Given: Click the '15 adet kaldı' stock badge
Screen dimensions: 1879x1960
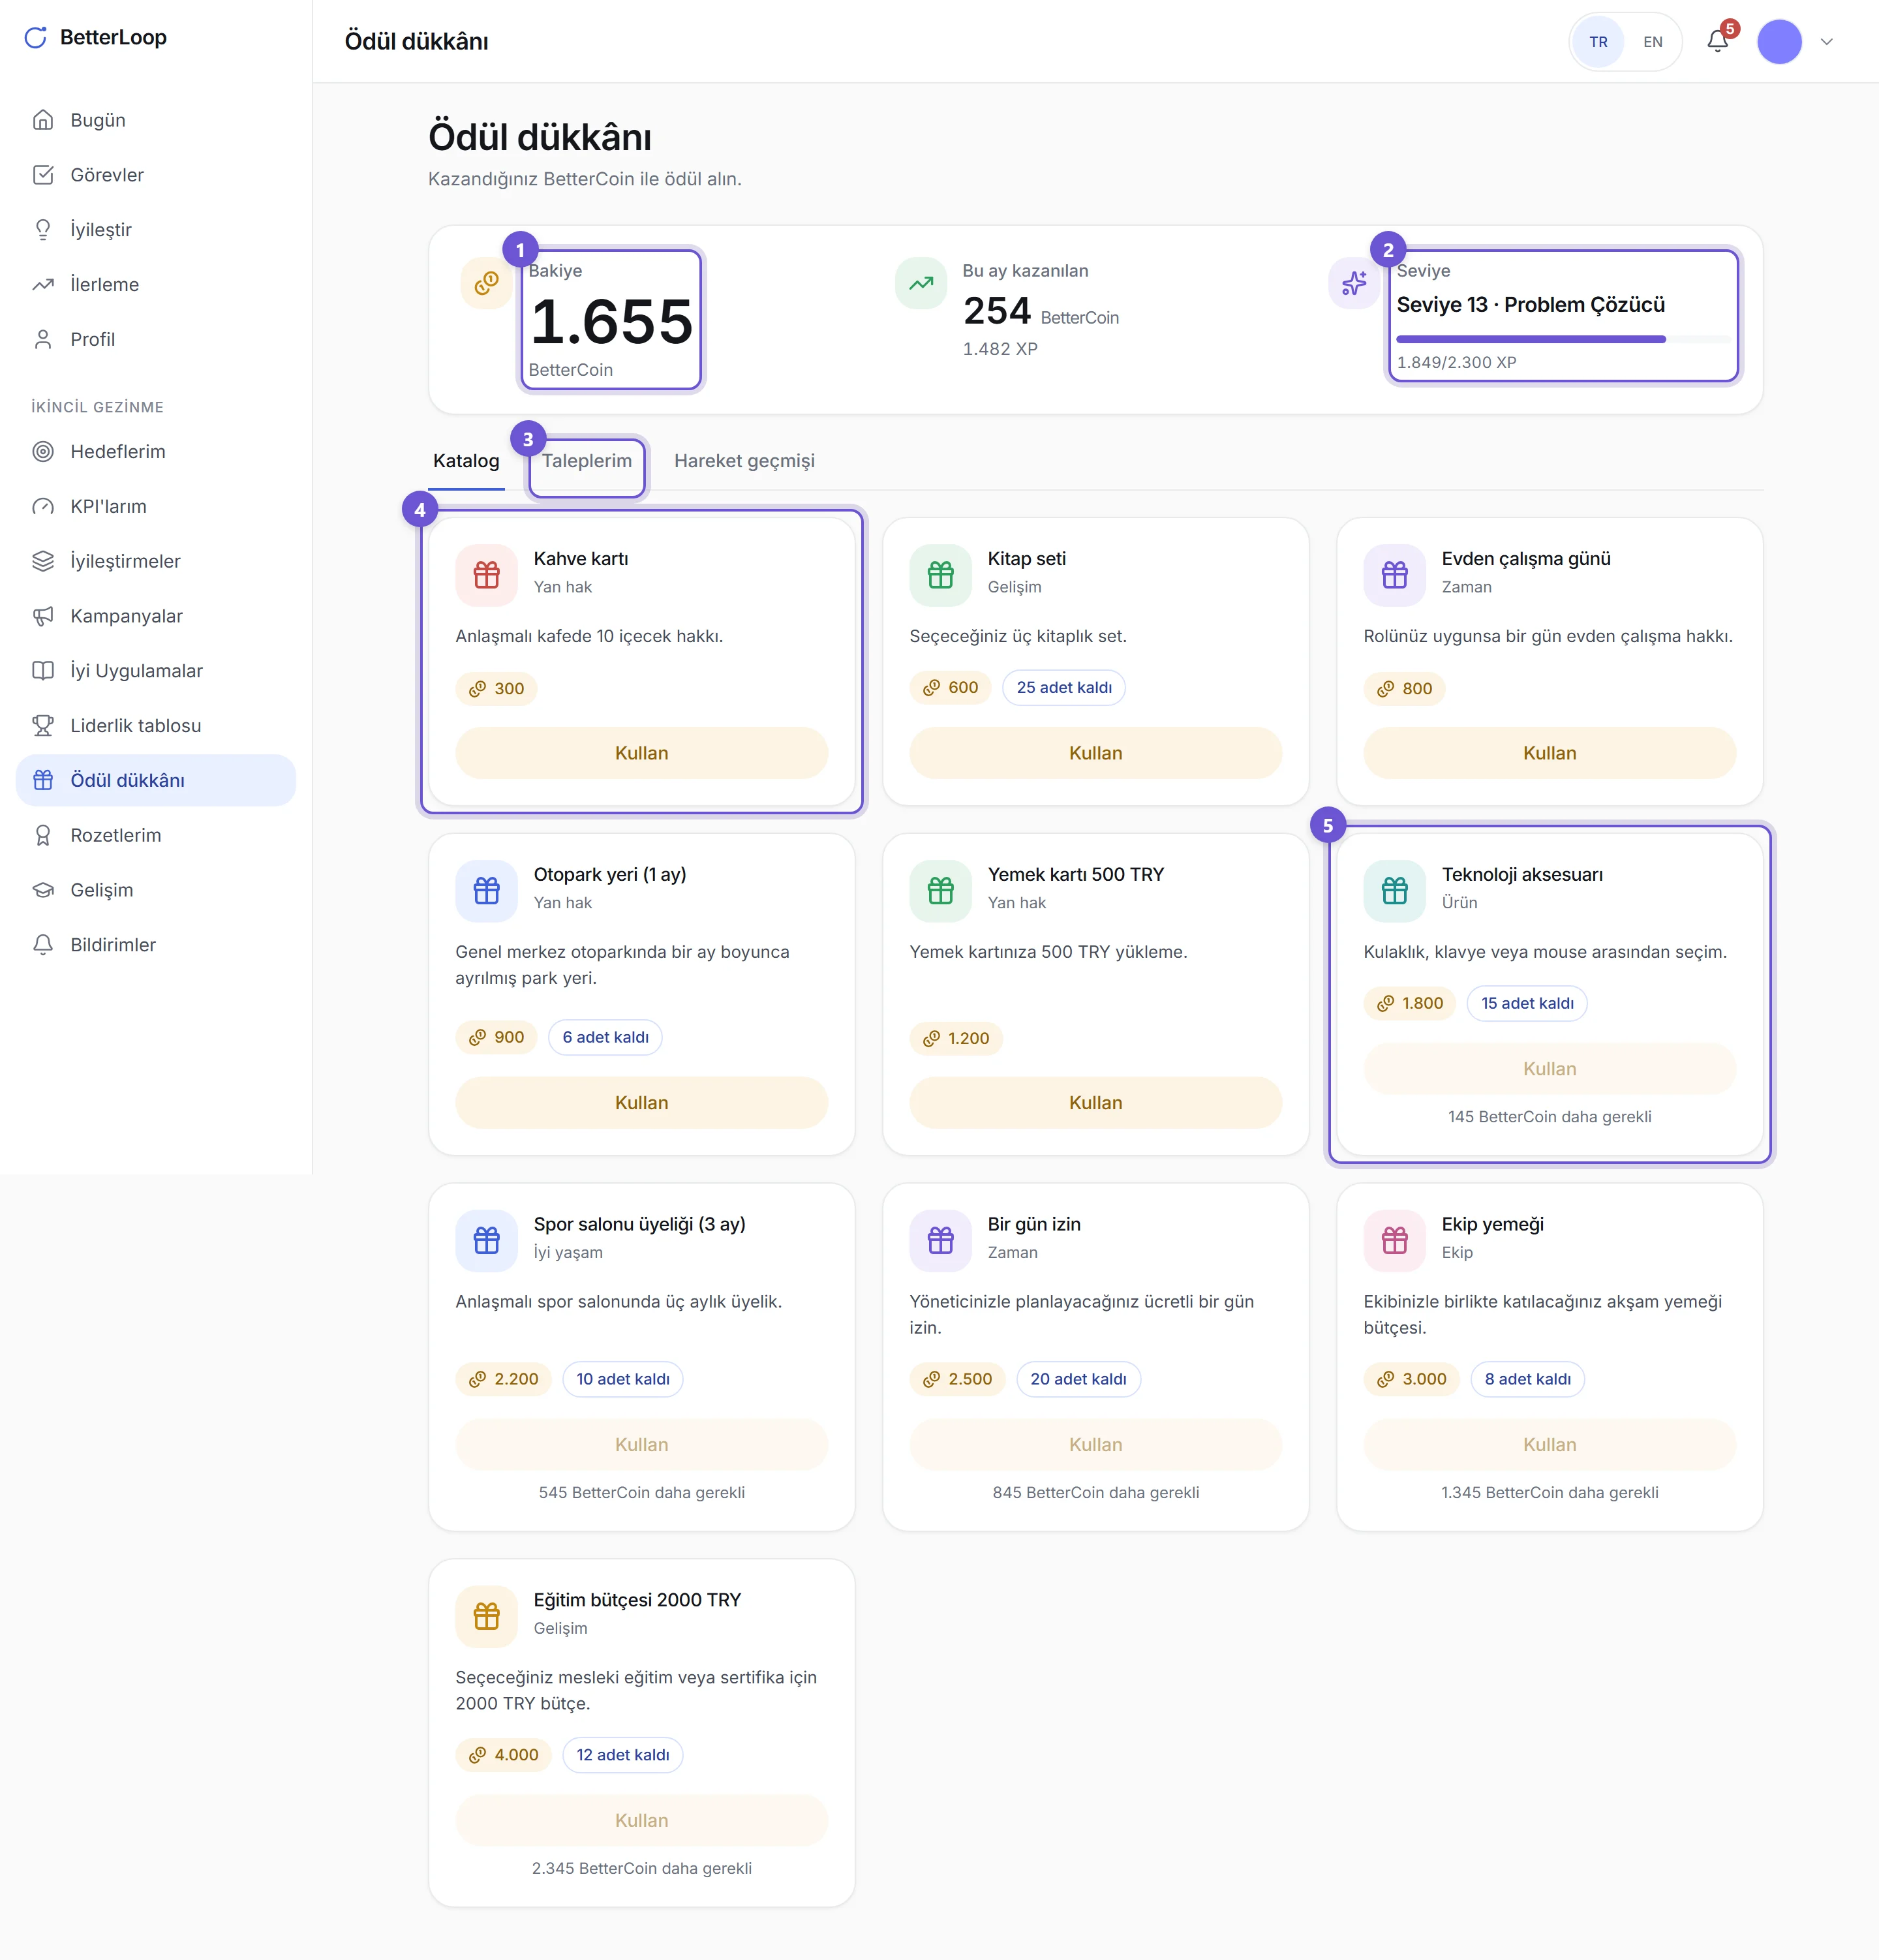Looking at the screenshot, I should click(1527, 1004).
